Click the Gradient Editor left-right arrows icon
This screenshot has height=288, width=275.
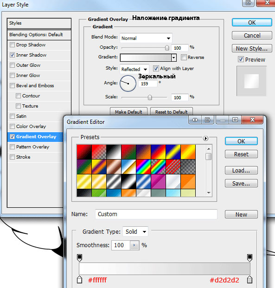tap(195, 120)
